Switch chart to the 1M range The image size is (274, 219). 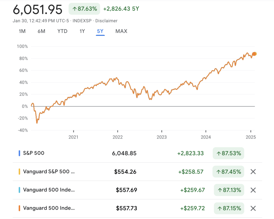pyautogui.click(x=22, y=31)
